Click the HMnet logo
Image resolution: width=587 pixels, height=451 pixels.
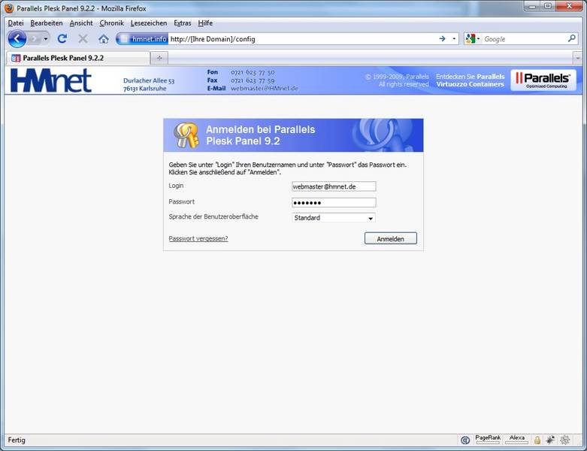pos(51,80)
